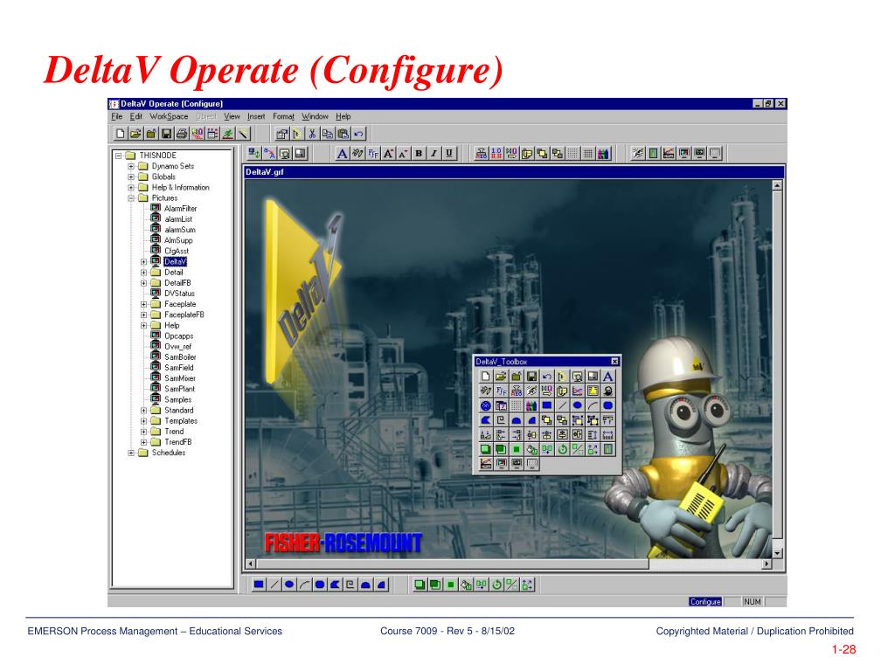
Task: Click the picture window scroll up arrow
Action: tap(777, 185)
